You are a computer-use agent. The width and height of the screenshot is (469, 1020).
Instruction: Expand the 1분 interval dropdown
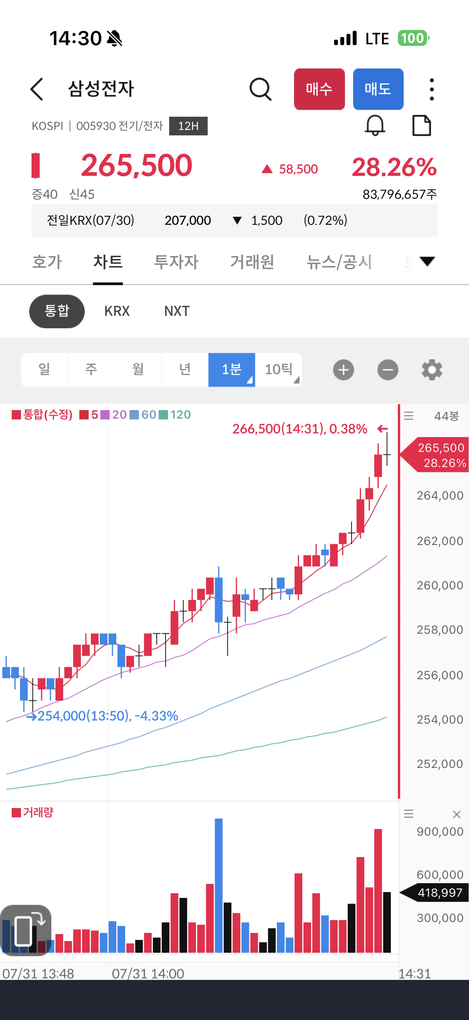231,370
